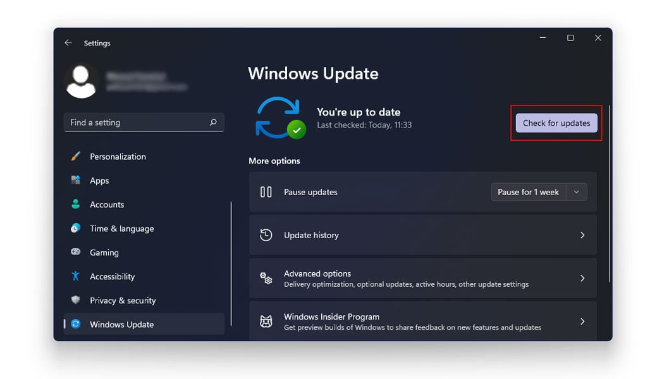Open Personalization settings
This screenshot has width=669, height=379.
tap(144, 157)
